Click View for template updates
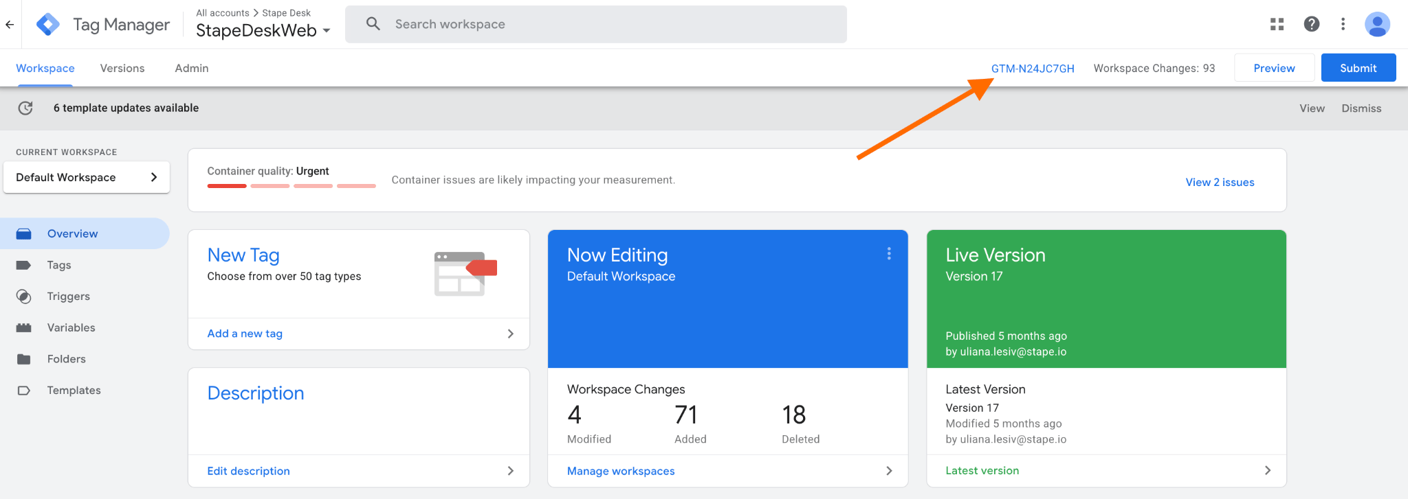The width and height of the screenshot is (1408, 499). pyautogui.click(x=1312, y=108)
